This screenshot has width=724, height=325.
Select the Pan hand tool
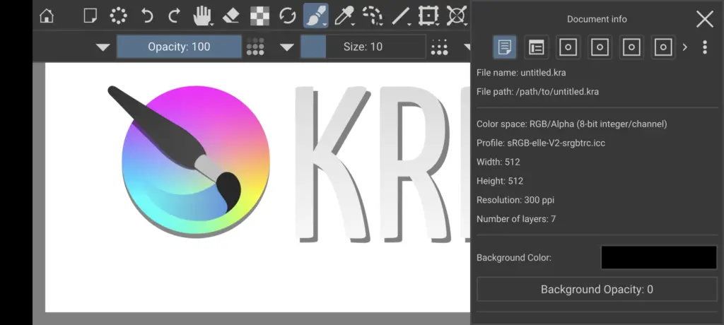pyautogui.click(x=203, y=16)
